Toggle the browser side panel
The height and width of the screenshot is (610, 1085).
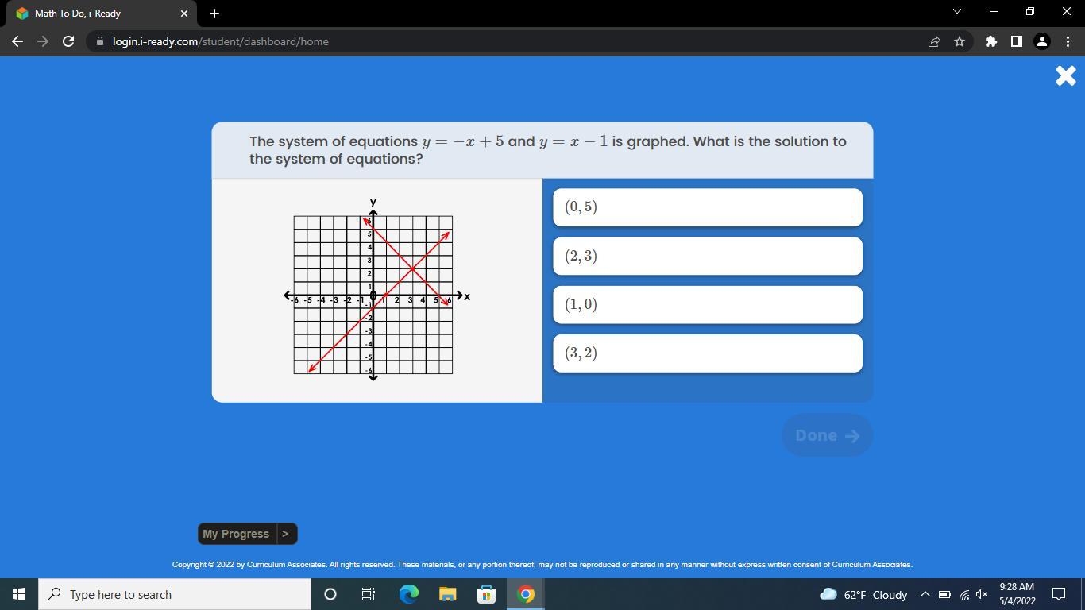[1016, 41]
